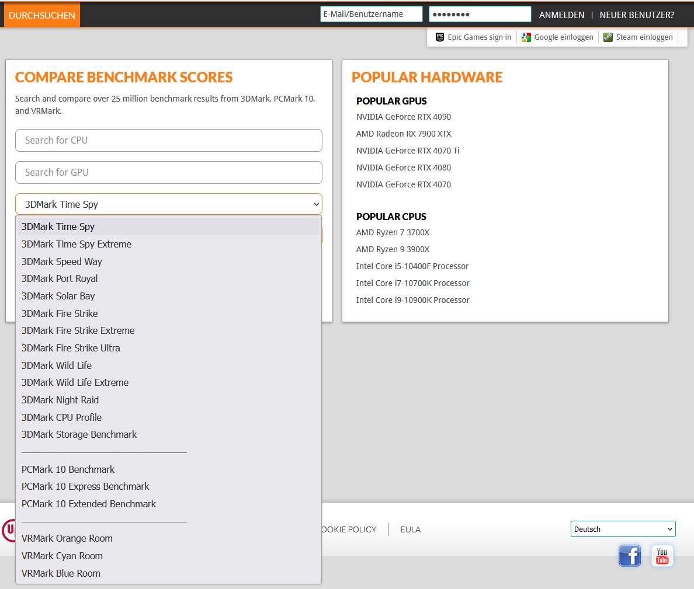Open NVIDIA GeForce RTX 4070 link
The width and height of the screenshot is (694, 589).
point(404,184)
